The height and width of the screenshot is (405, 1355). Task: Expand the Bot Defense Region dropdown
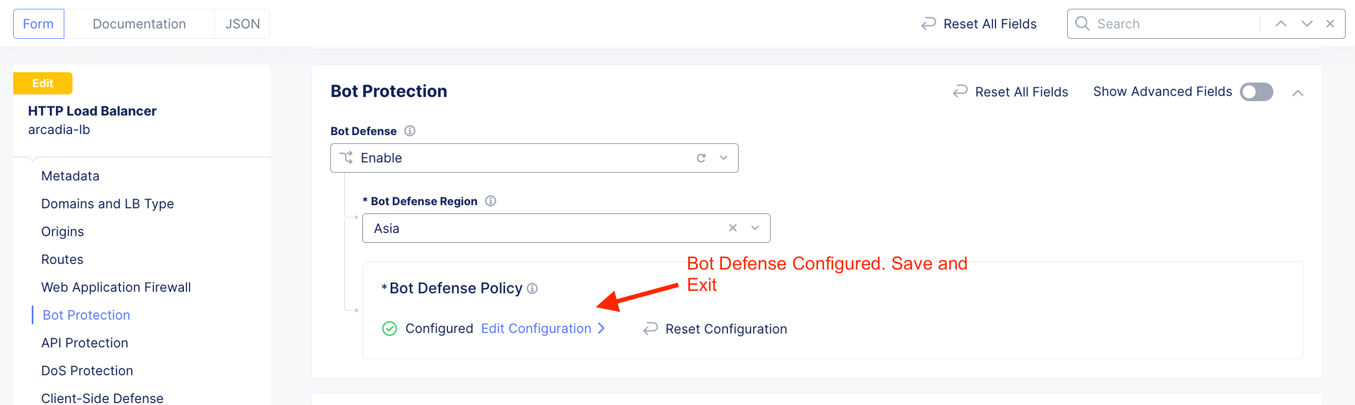[x=755, y=228]
